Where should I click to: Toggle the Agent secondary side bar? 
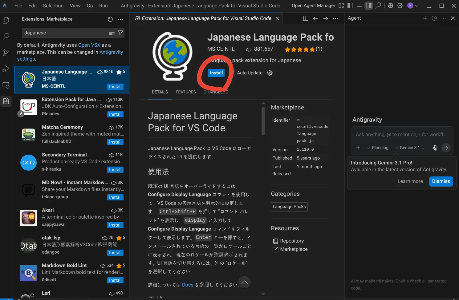click(x=369, y=6)
